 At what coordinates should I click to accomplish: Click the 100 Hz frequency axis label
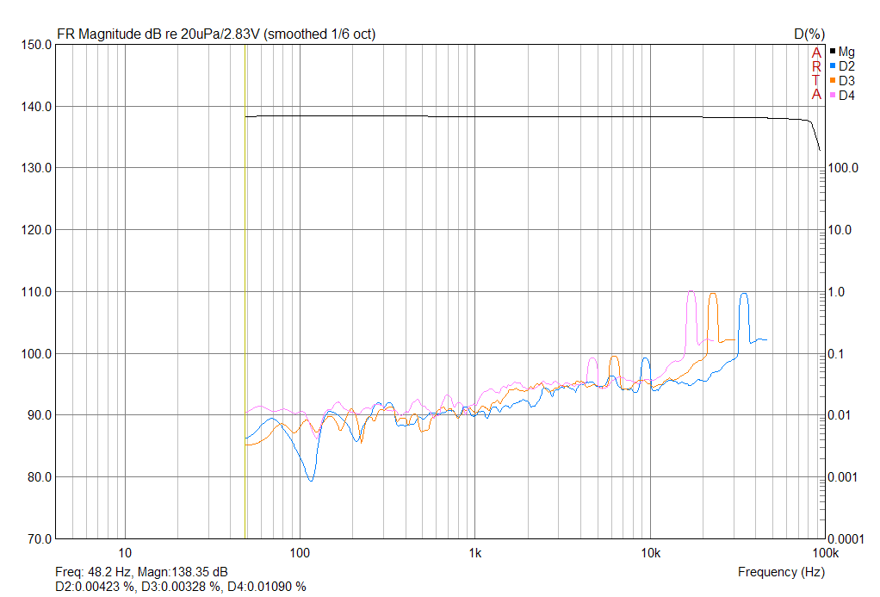[x=300, y=552]
